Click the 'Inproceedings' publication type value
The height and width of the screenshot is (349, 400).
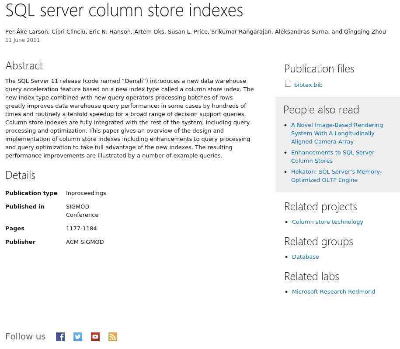coord(86,193)
